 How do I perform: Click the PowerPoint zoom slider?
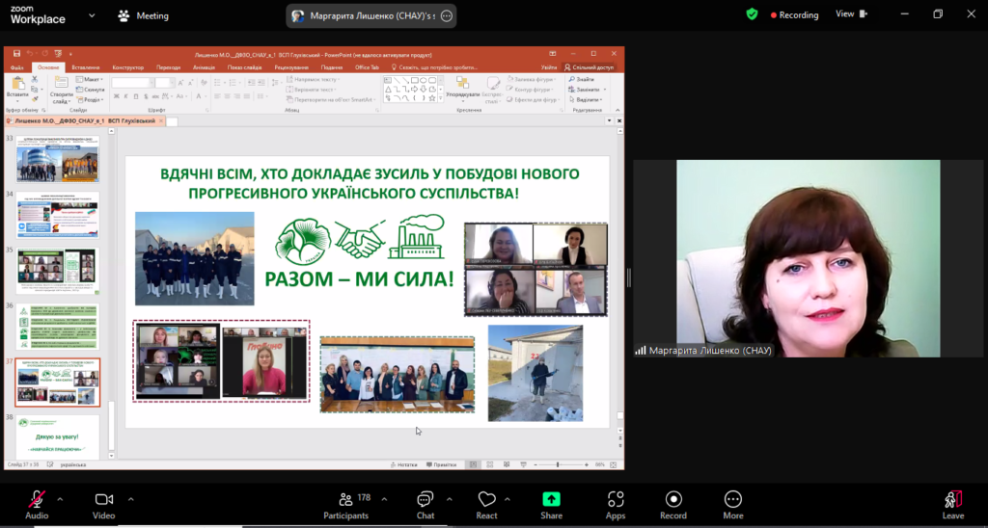click(558, 464)
